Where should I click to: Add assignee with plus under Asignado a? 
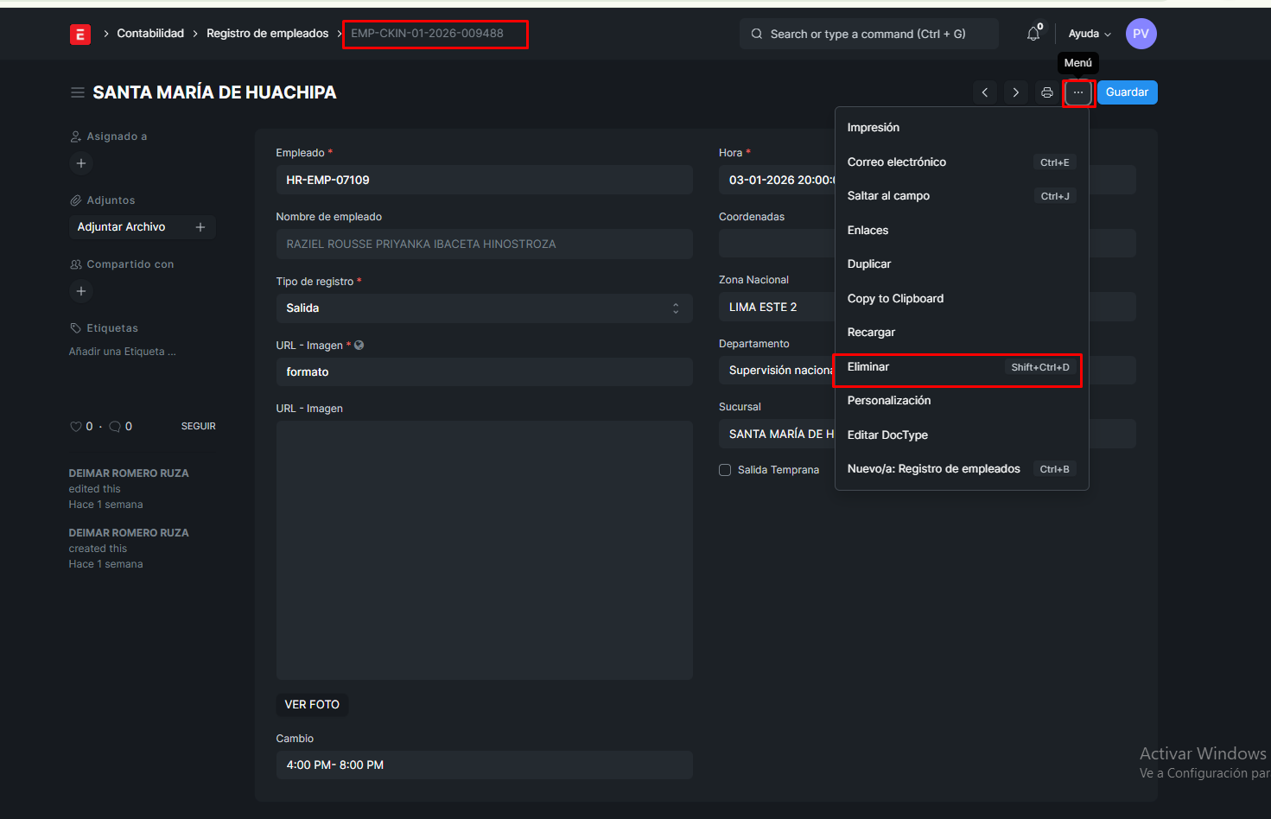click(x=81, y=163)
